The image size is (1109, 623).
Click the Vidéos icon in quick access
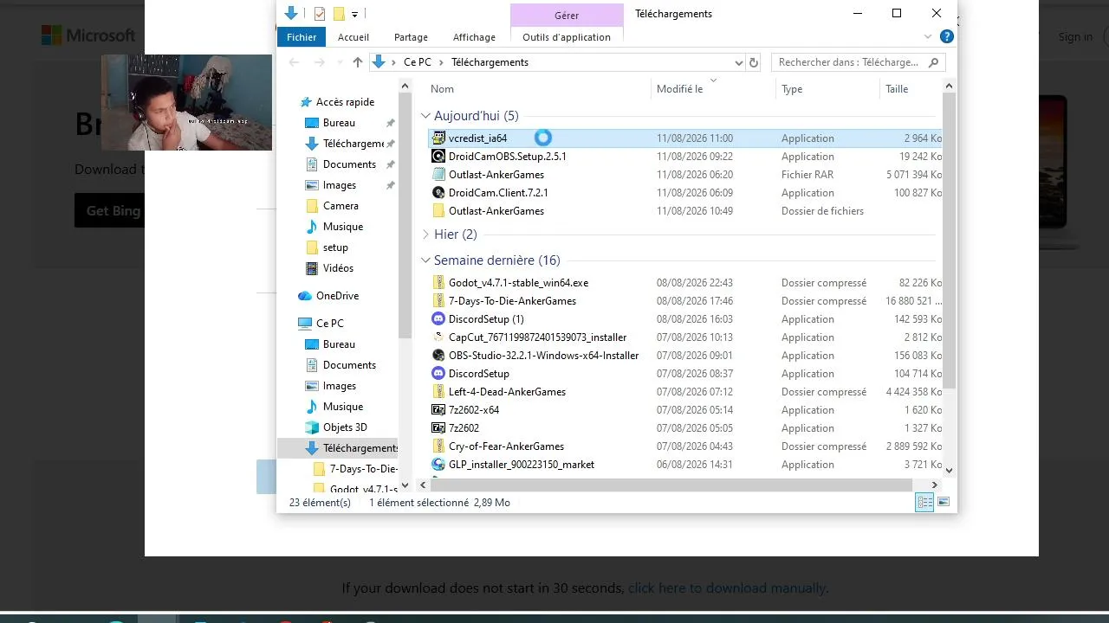coord(312,268)
